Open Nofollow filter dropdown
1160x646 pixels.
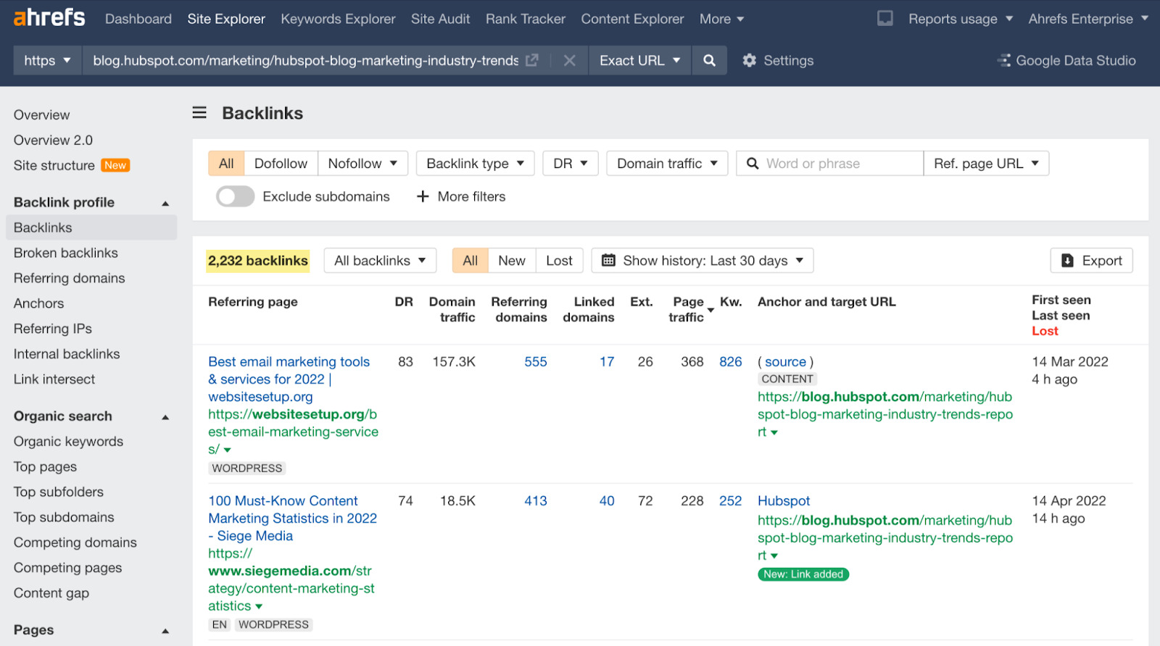click(362, 164)
